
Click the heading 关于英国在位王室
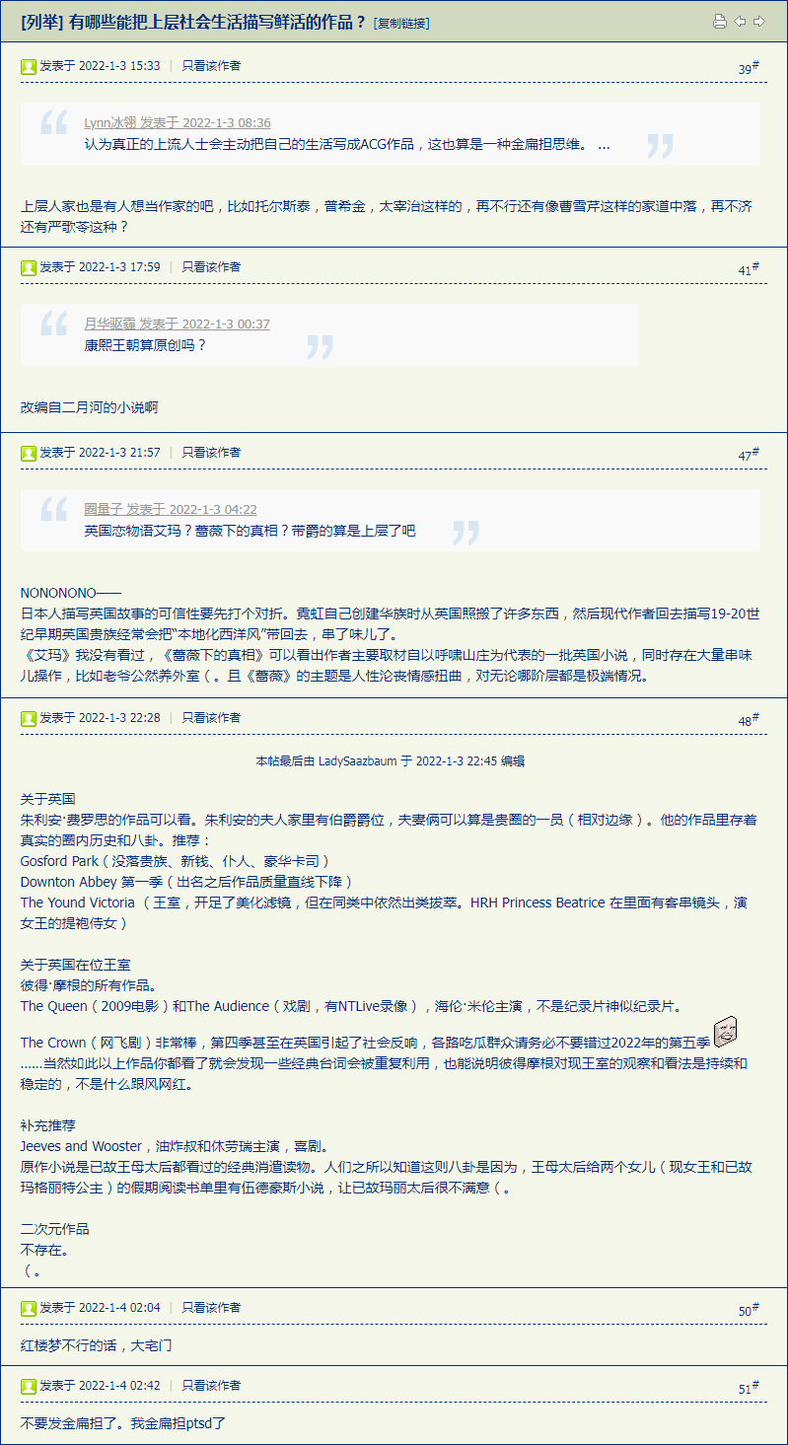76,965
